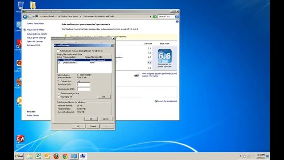
Task: Open Adjust power settings link
Action: 36,38
